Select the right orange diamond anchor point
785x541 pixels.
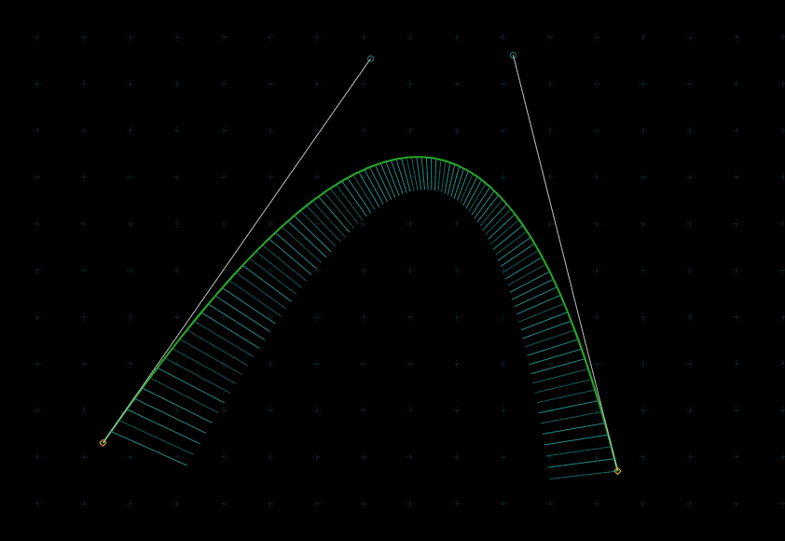tap(617, 471)
